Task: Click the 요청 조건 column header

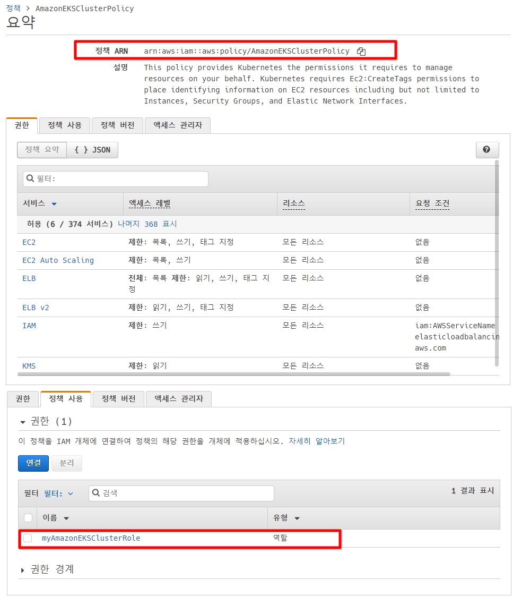Action: pyautogui.click(x=432, y=203)
